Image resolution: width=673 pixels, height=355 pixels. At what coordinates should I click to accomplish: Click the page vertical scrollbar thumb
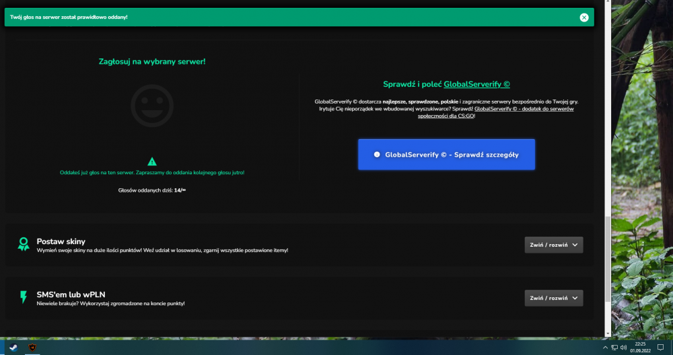[608, 259]
